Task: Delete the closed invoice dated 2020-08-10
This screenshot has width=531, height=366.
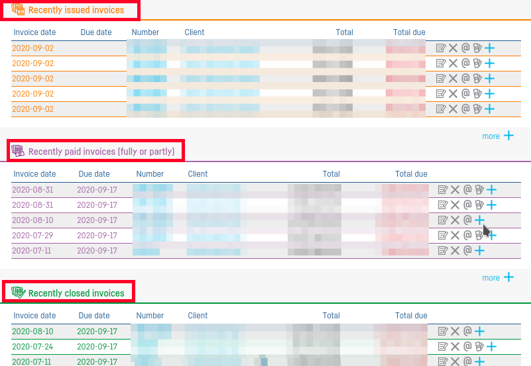Action: tap(455, 332)
